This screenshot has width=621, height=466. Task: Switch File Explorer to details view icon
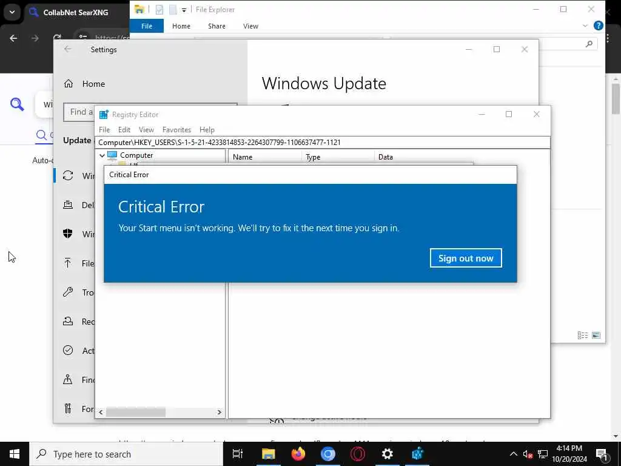point(583,335)
